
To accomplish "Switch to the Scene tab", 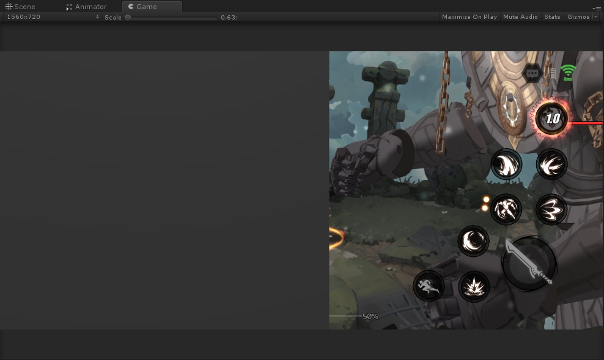I will tap(20, 7).
